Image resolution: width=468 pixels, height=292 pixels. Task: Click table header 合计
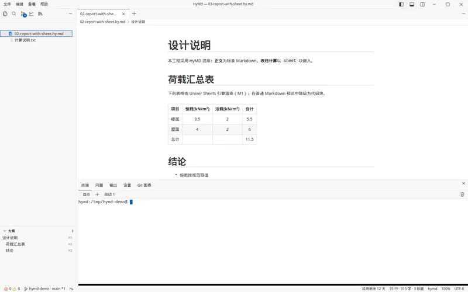pos(250,109)
